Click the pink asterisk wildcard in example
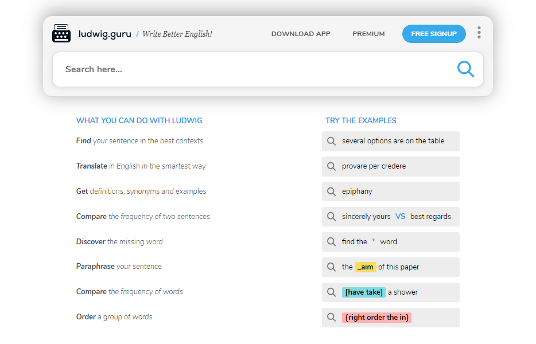The height and width of the screenshot is (344, 536). tap(373, 241)
